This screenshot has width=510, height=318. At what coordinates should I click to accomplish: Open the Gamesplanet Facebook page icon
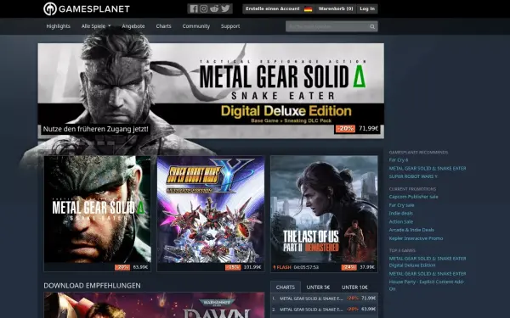click(194, 8)
